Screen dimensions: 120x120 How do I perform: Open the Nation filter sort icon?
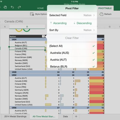point(43,36)
